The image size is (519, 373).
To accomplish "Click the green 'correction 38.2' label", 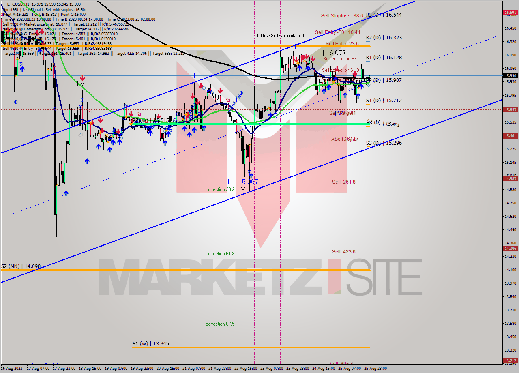I will [220, 189].
